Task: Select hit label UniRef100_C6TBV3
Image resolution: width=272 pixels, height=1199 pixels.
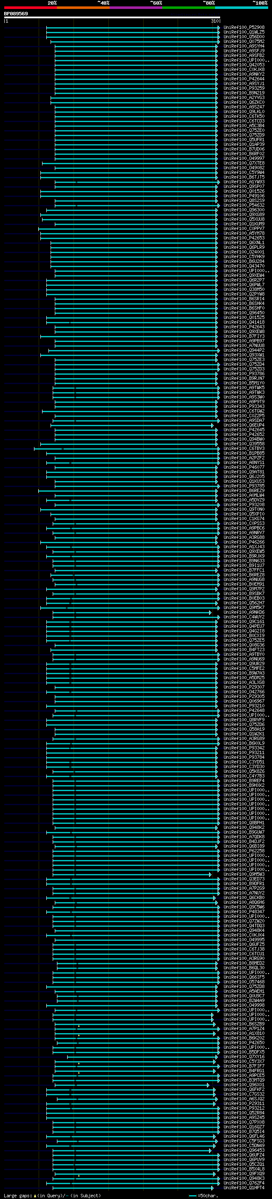Action: [244, 448]
